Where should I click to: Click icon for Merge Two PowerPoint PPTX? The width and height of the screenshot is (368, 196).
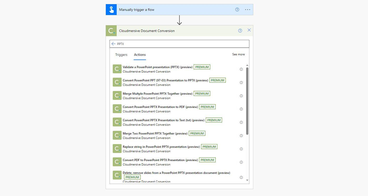pyautogui.click(x=117, y=135)
